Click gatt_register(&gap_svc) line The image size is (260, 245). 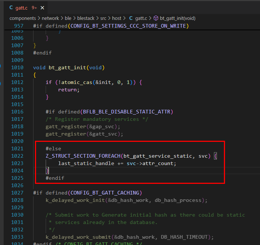(83, 127)
